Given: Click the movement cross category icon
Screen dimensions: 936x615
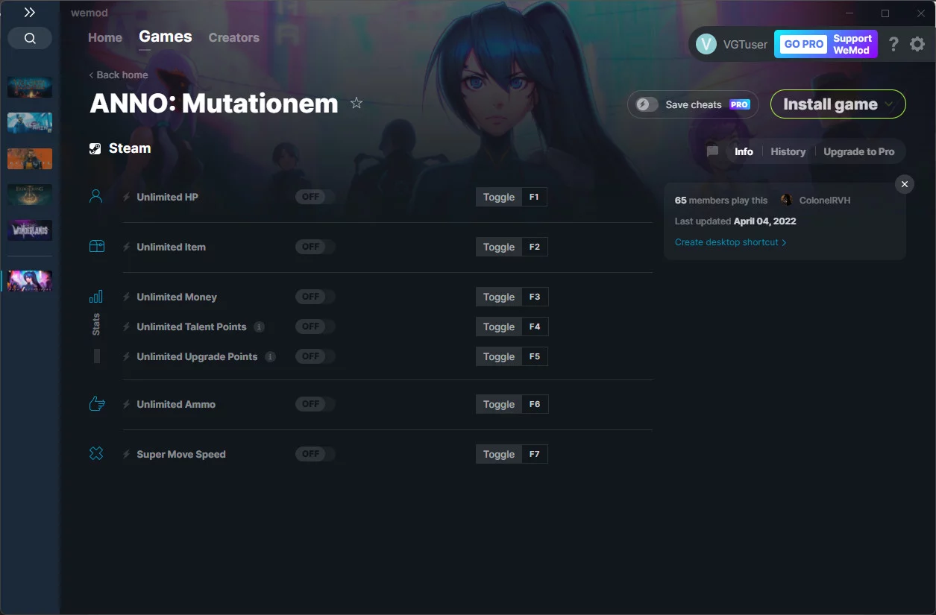Looking at the screenshot, I should (96, 453).
